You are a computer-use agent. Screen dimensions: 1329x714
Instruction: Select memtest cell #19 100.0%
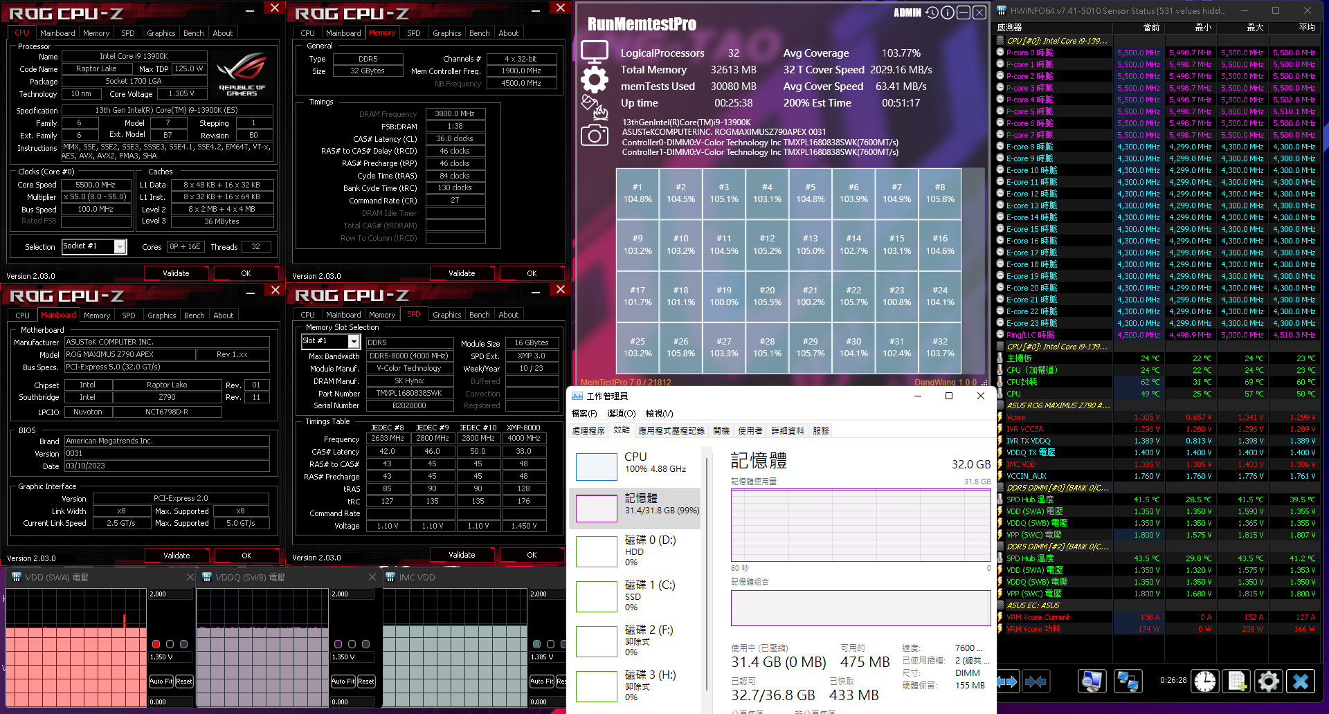click(x=724, y=296)
